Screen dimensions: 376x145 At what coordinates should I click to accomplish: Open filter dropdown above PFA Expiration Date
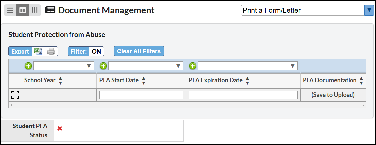(248, 66)
